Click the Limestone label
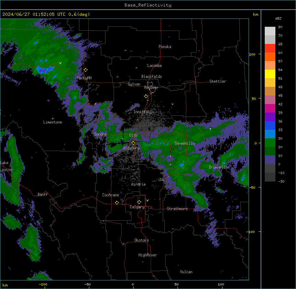The image size is (296, 289). click(x=53, y=122)
